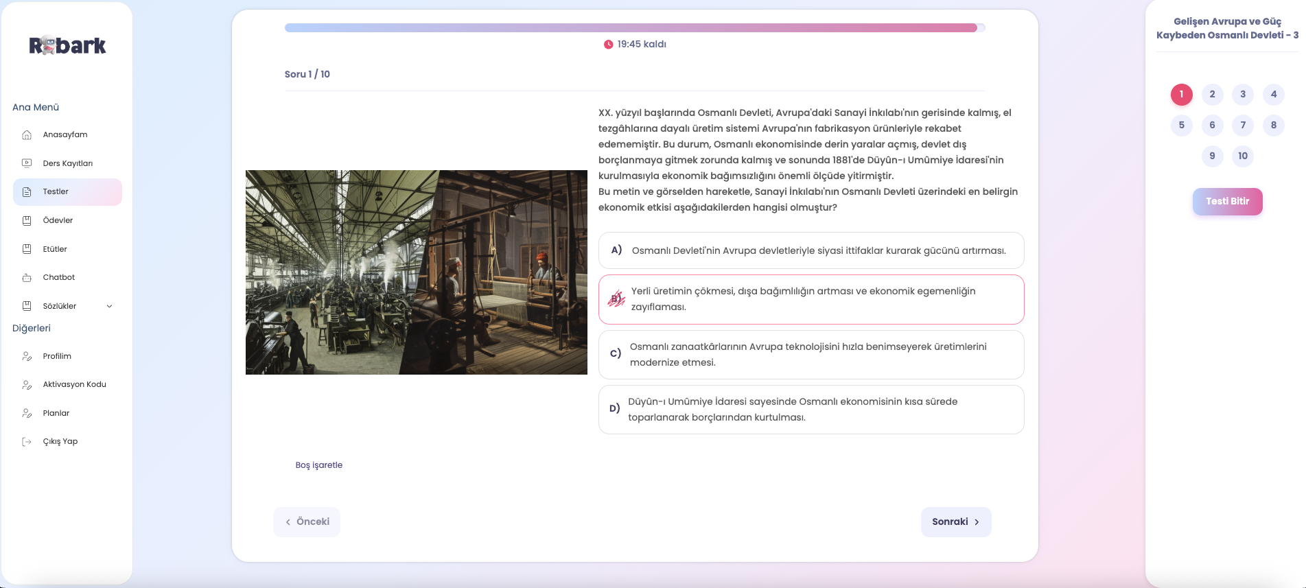
Task: Select answer C about zanaatkârların modernize etmesi
Action: point(811,355)
